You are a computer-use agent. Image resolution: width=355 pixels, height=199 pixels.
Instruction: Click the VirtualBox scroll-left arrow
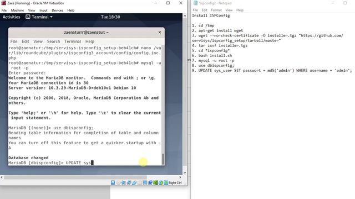[x=2, y=177]
